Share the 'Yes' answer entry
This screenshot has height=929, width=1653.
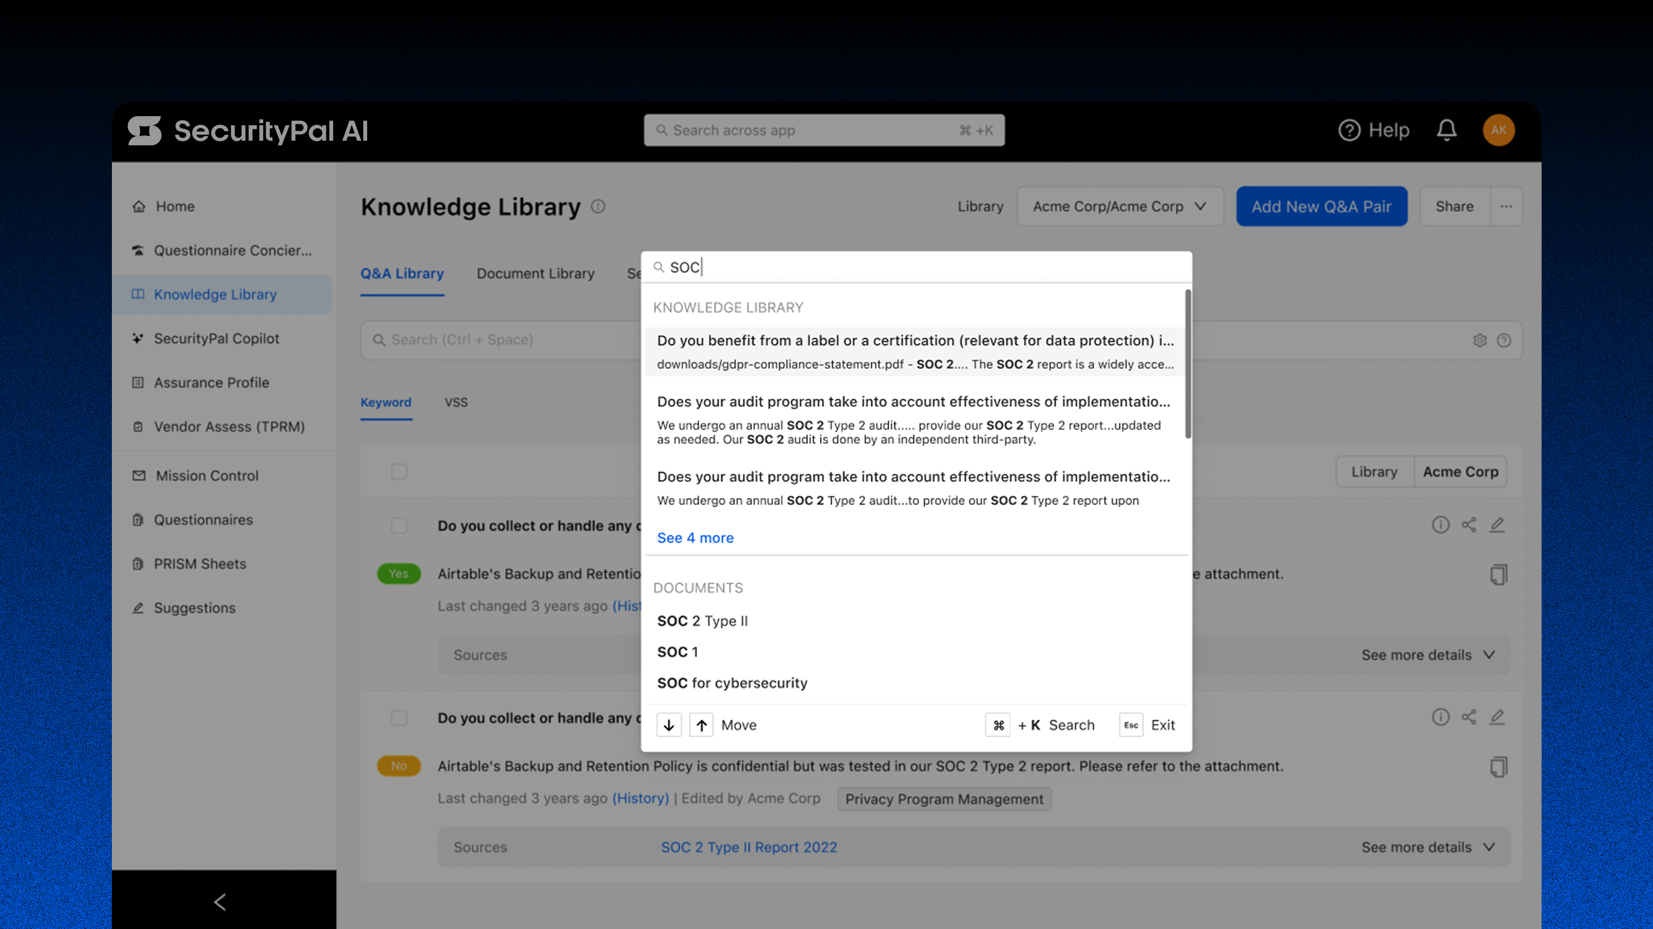click(1468, 525)
